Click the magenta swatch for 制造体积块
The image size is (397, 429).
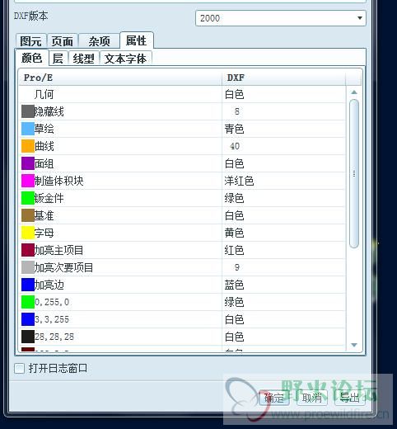tap(28, 181)
